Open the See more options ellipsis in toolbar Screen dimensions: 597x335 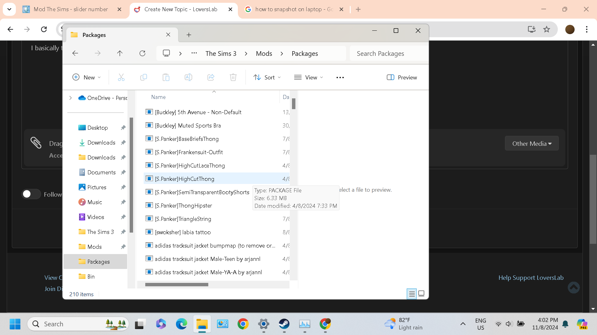pyautogui.click(x=340, y=78)
